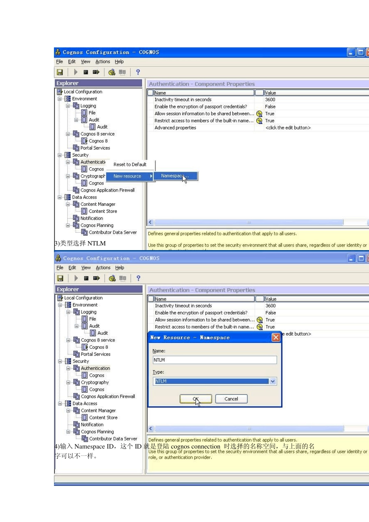
Task: Select Contributor Data Server in lower tree
Action: (x=113, y=438)
